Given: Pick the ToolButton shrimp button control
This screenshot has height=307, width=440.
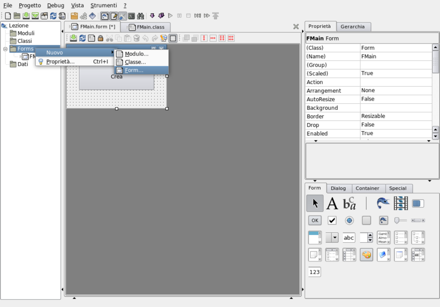Looking at the screenshot, I should (383, 220).
